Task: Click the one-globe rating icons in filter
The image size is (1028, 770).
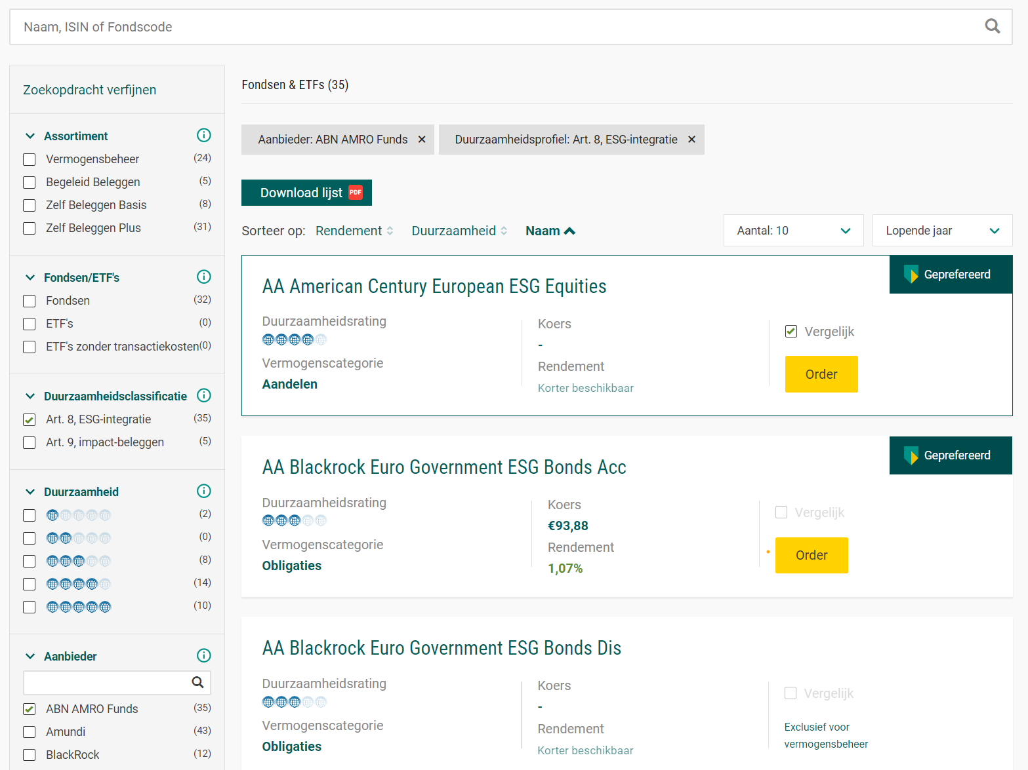Action: pyautogui.click(x=79, y=515)
